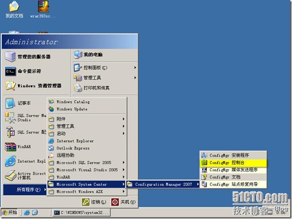
Task: Launch ConfigMgr 安装程序
Action: (234, 155)
